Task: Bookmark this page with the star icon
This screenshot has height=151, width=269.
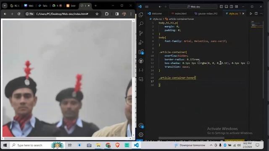Action: coord(97,14)
